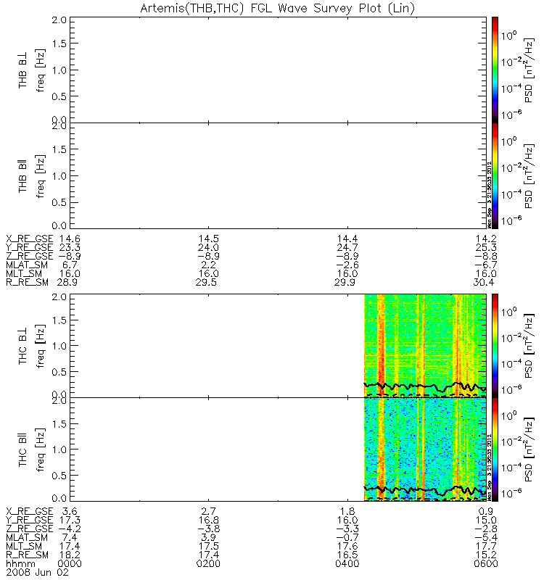Click the MLAT_SM value -0.7
Viewport: 544px width, 580px height.
(x=347, y=537)
